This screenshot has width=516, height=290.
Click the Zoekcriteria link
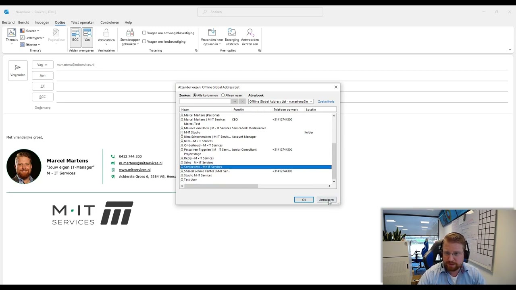(326, 101)
